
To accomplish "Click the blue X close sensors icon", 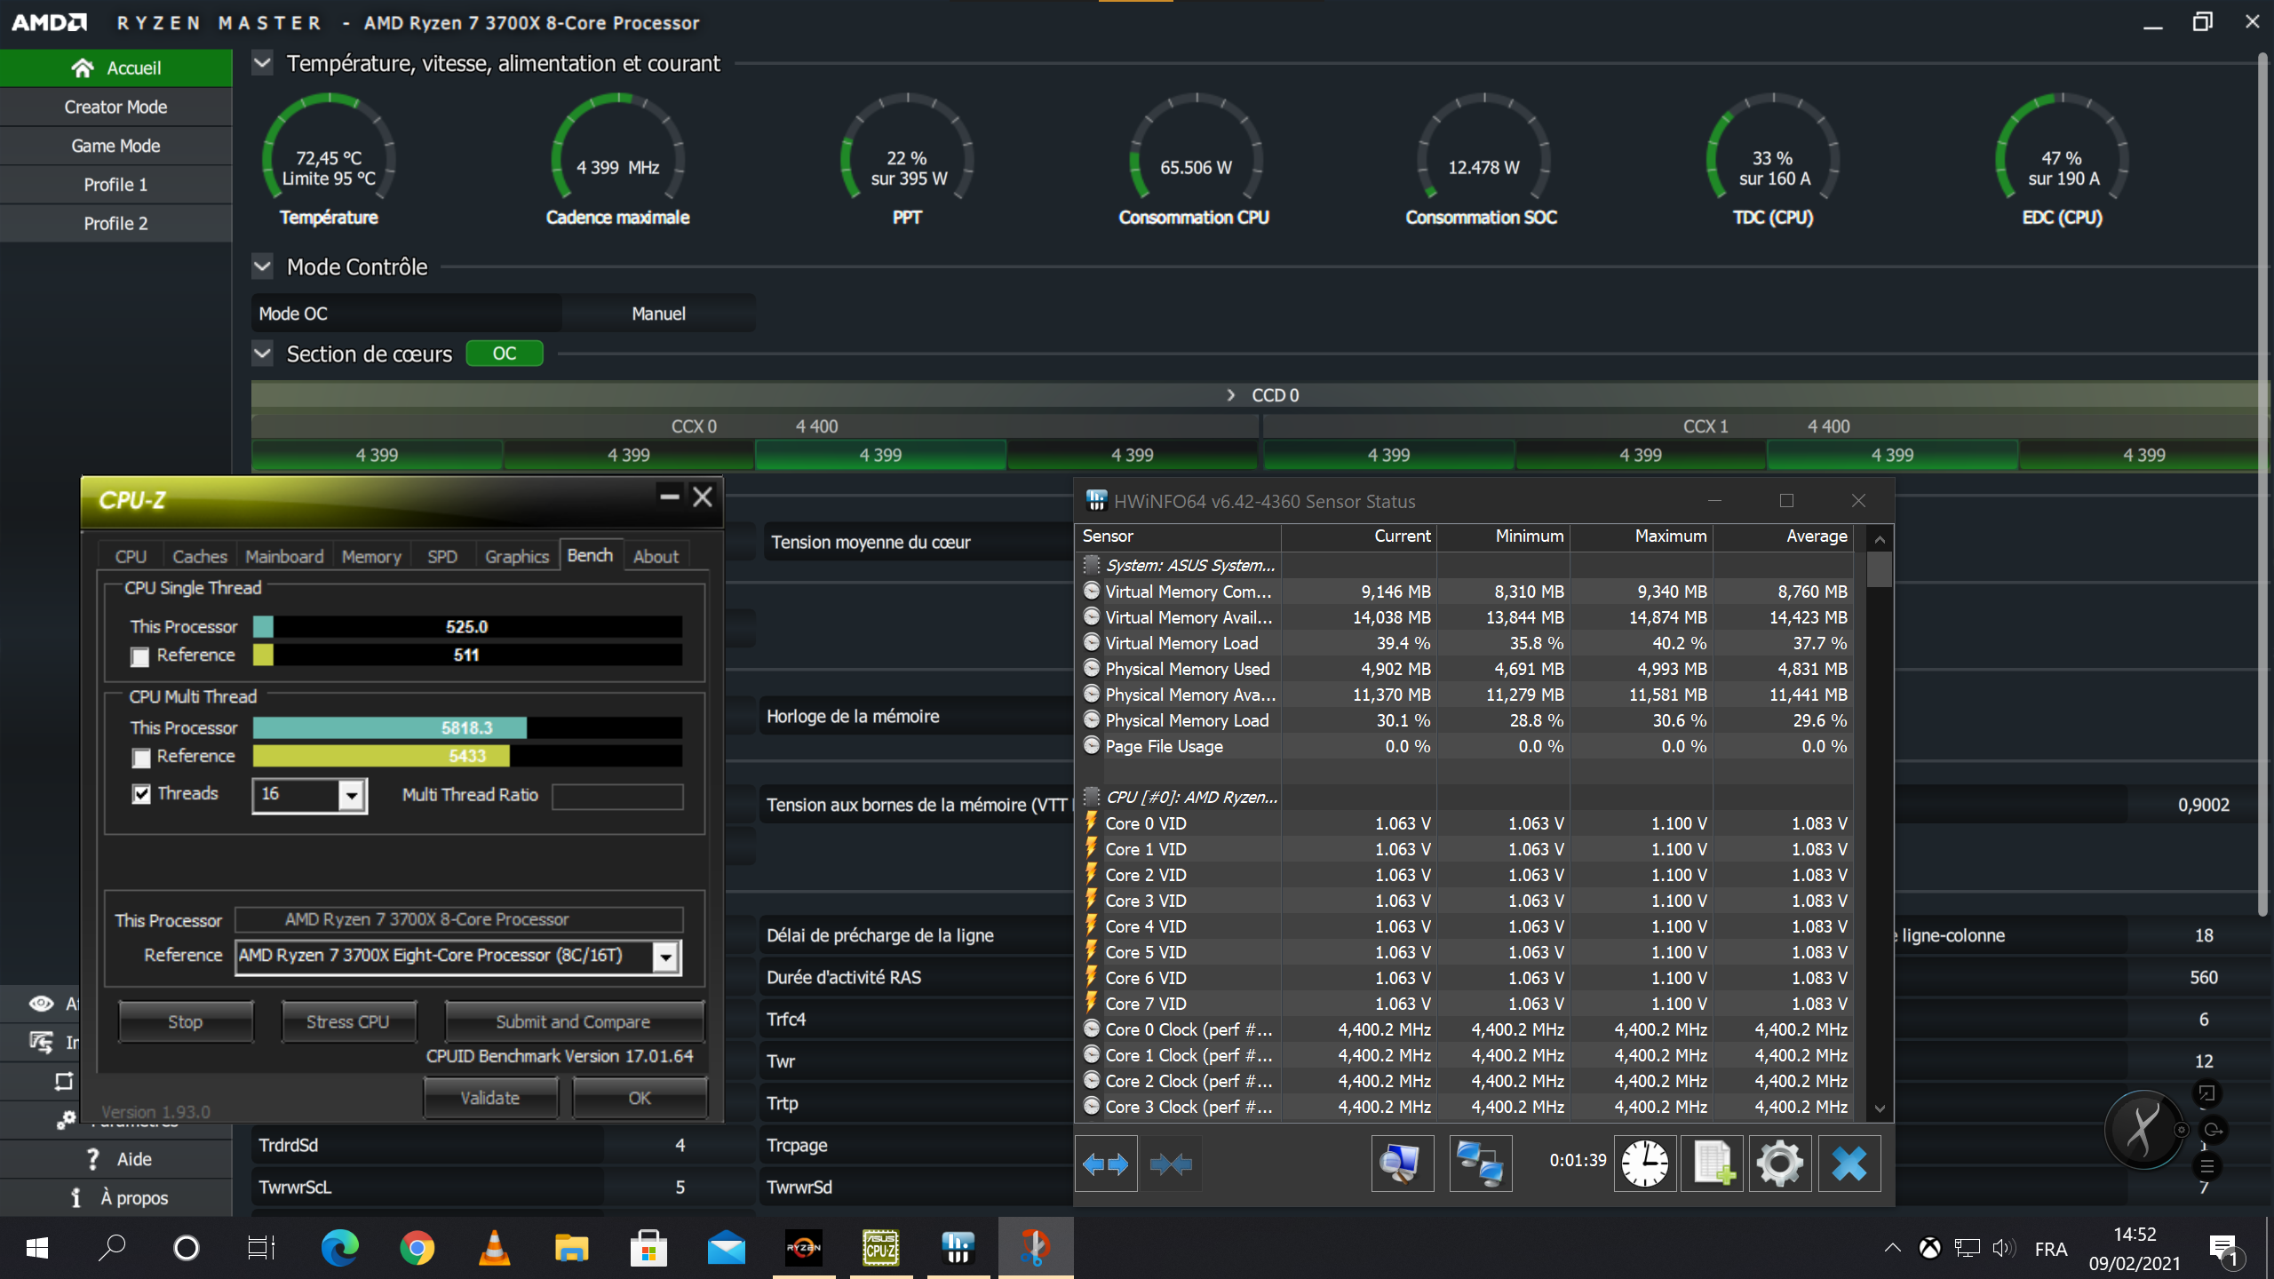I will point(1849,1163).
